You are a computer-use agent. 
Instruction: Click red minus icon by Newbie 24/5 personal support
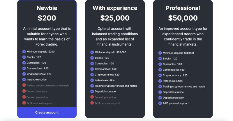point(24,103)
